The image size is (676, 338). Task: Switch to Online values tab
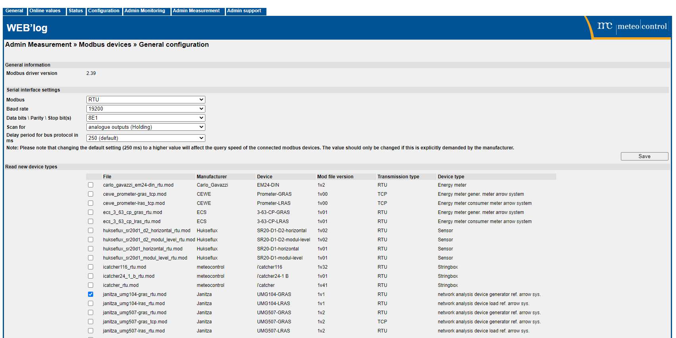click(x=45, y=11)
